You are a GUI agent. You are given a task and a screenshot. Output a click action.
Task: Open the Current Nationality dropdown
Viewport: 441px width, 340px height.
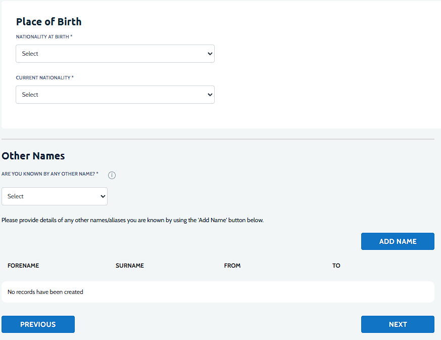tap(115, 95)
